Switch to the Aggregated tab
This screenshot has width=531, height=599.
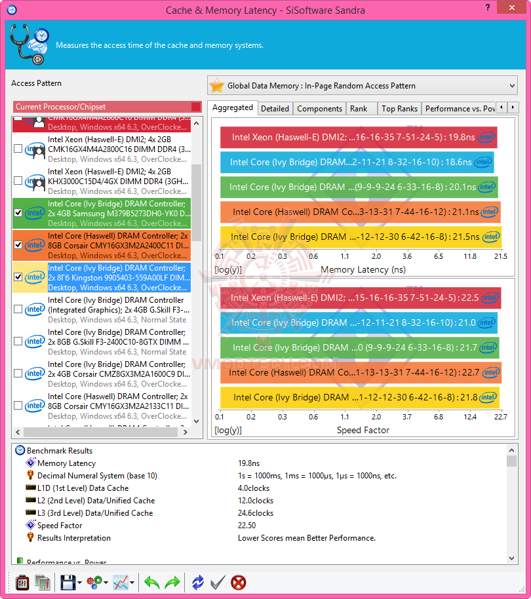[x=232, y=107]
